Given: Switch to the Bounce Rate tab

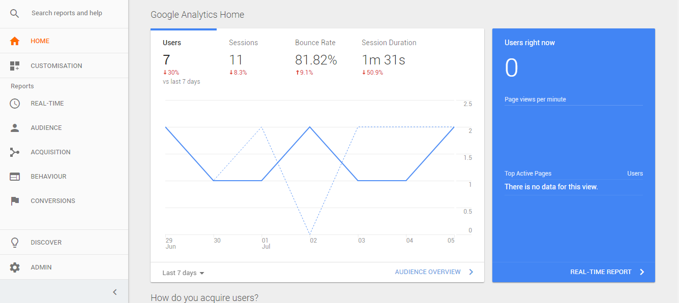Looking at the screenshot, I should pos(315,43).
